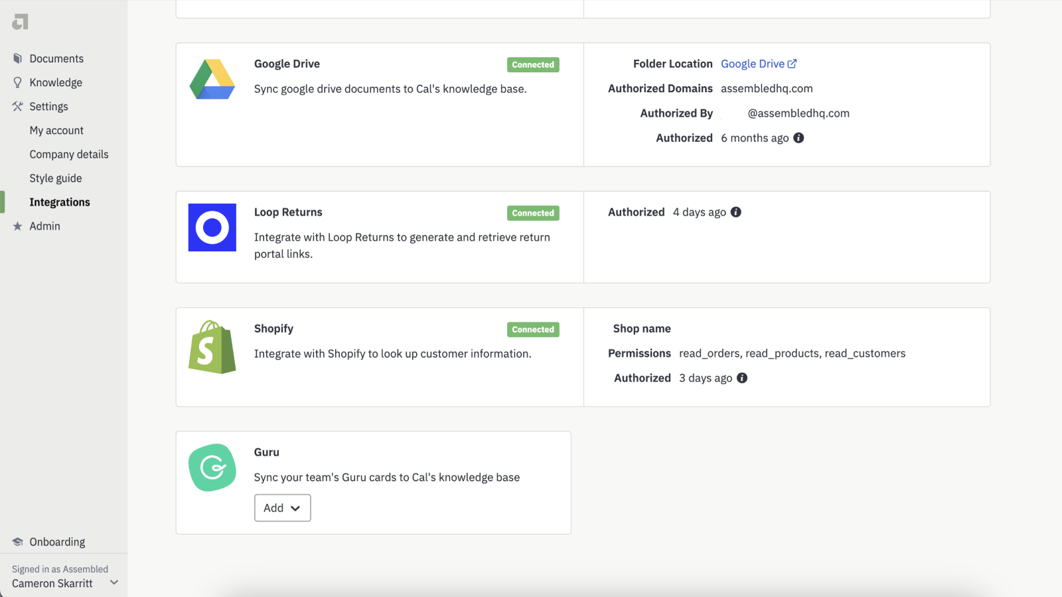Open Company details from the sidebar
1062x597 pixels.
69,154
